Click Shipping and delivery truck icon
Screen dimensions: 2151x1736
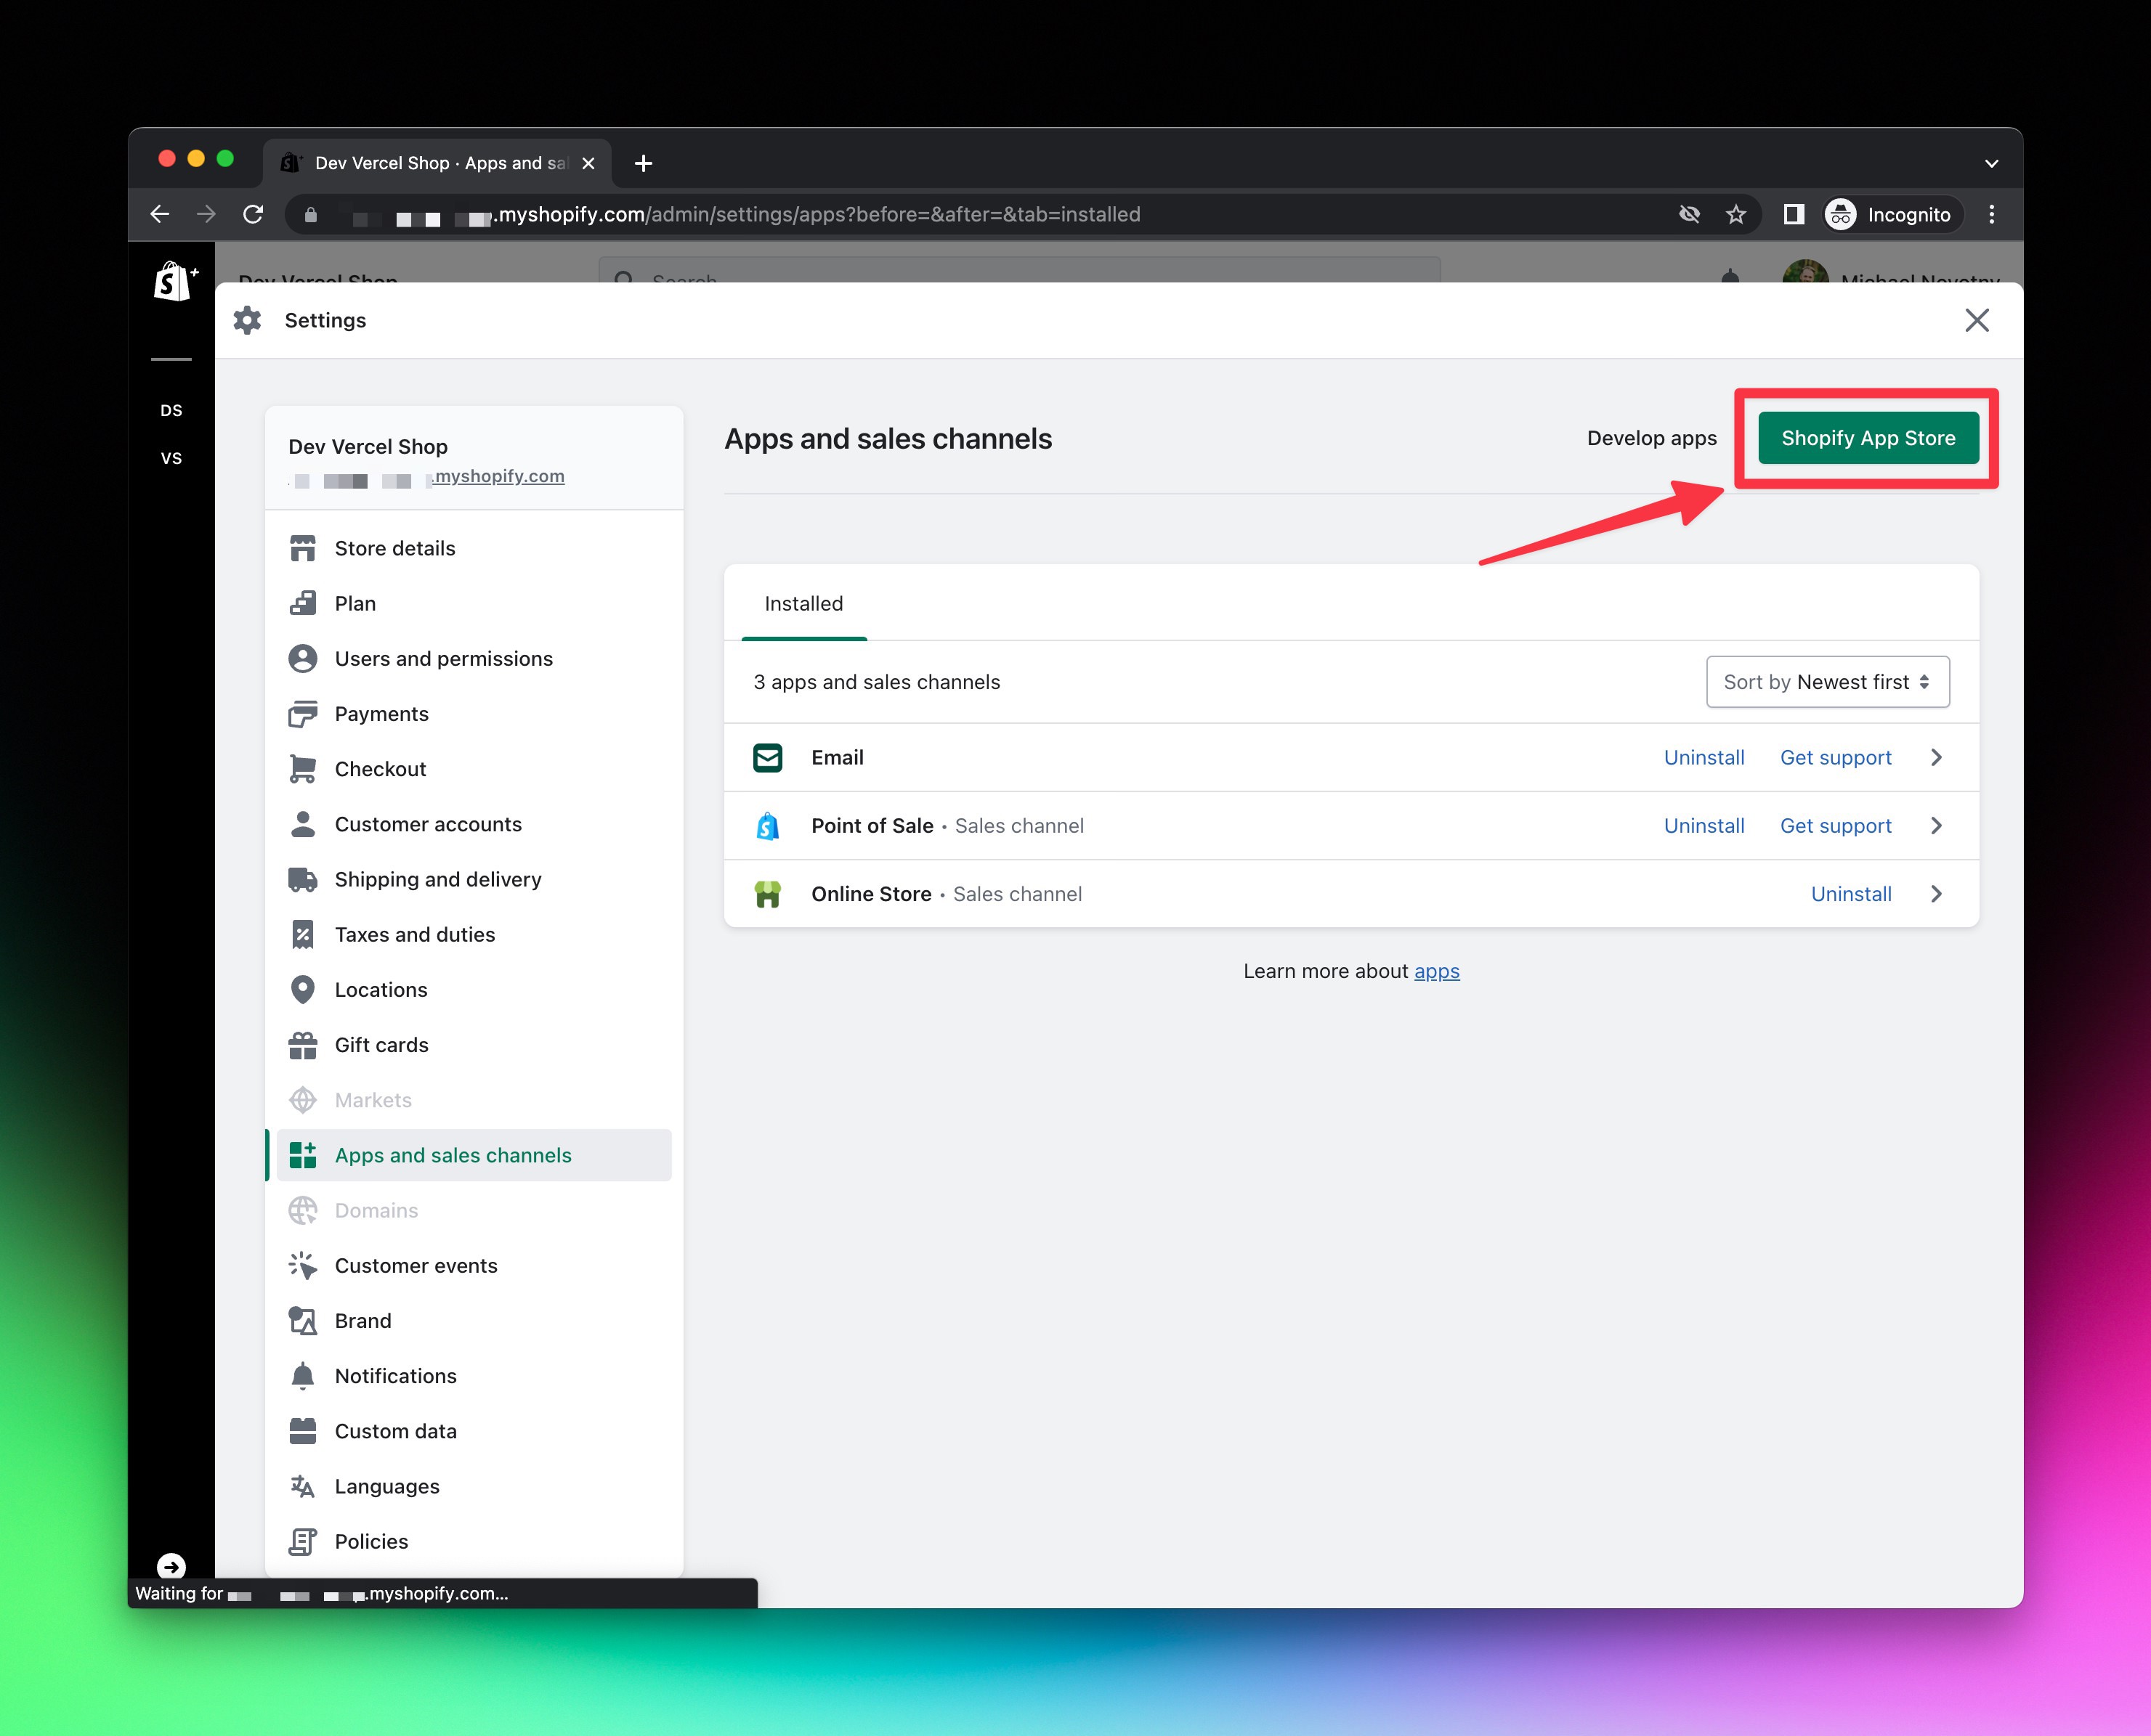[x=302, y=879]
